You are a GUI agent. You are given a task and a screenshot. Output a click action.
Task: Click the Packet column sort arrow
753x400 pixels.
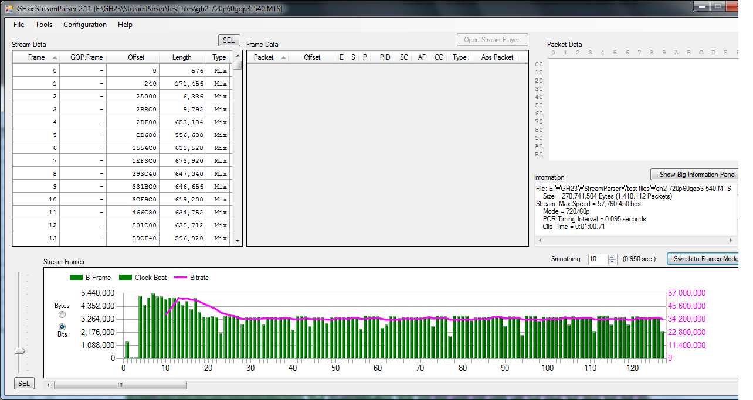[283, 57]
